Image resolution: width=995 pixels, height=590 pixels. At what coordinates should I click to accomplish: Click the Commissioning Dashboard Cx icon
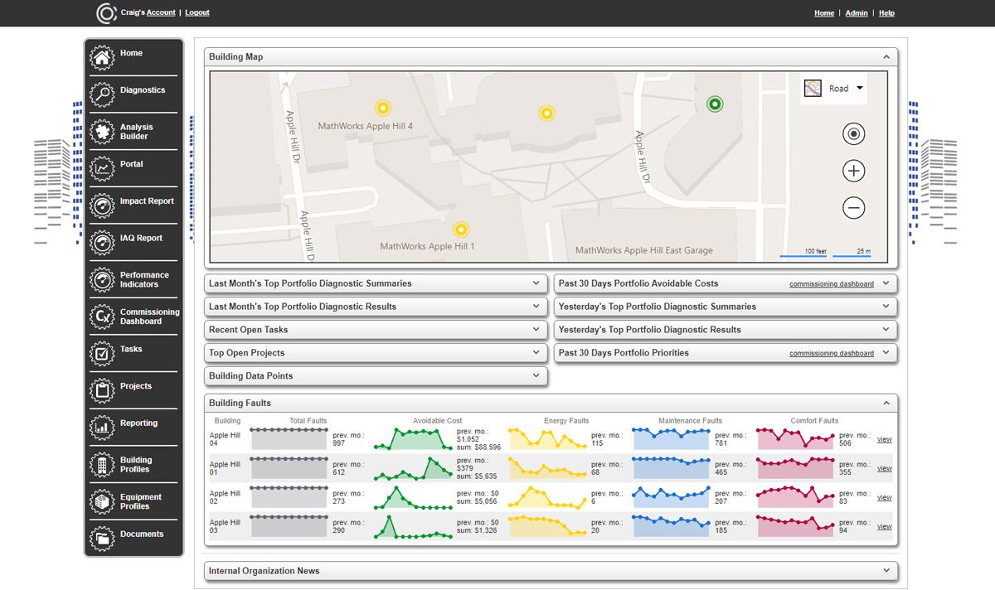[x=102, y=317]
